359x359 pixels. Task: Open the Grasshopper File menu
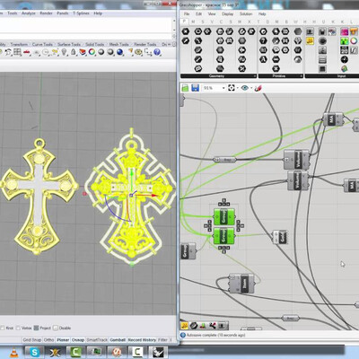pos(187,13)
